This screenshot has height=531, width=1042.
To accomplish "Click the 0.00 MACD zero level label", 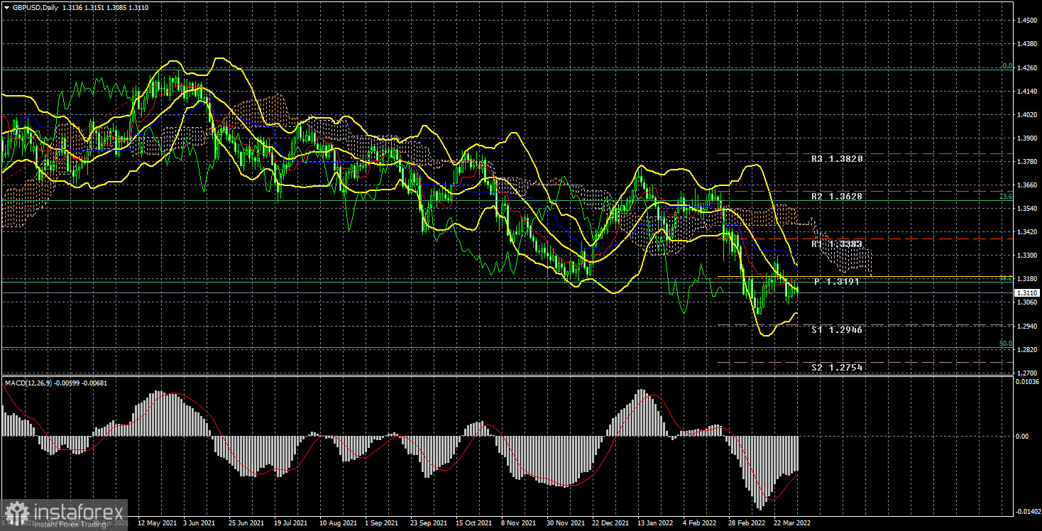I will [x=1023, y=436].
